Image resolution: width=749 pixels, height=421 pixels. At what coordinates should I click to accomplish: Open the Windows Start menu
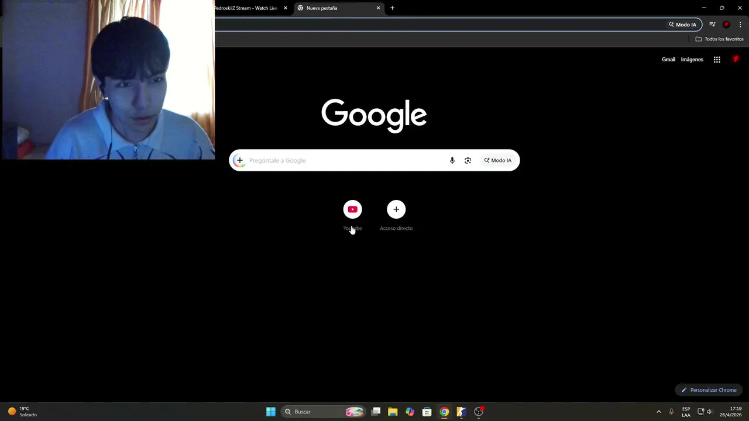click(x=270, y=412)
